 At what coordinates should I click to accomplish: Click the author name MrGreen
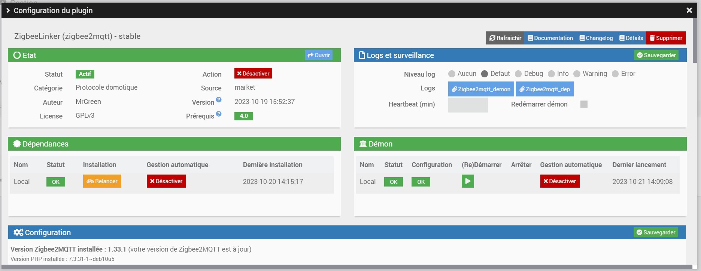(88, 102)
